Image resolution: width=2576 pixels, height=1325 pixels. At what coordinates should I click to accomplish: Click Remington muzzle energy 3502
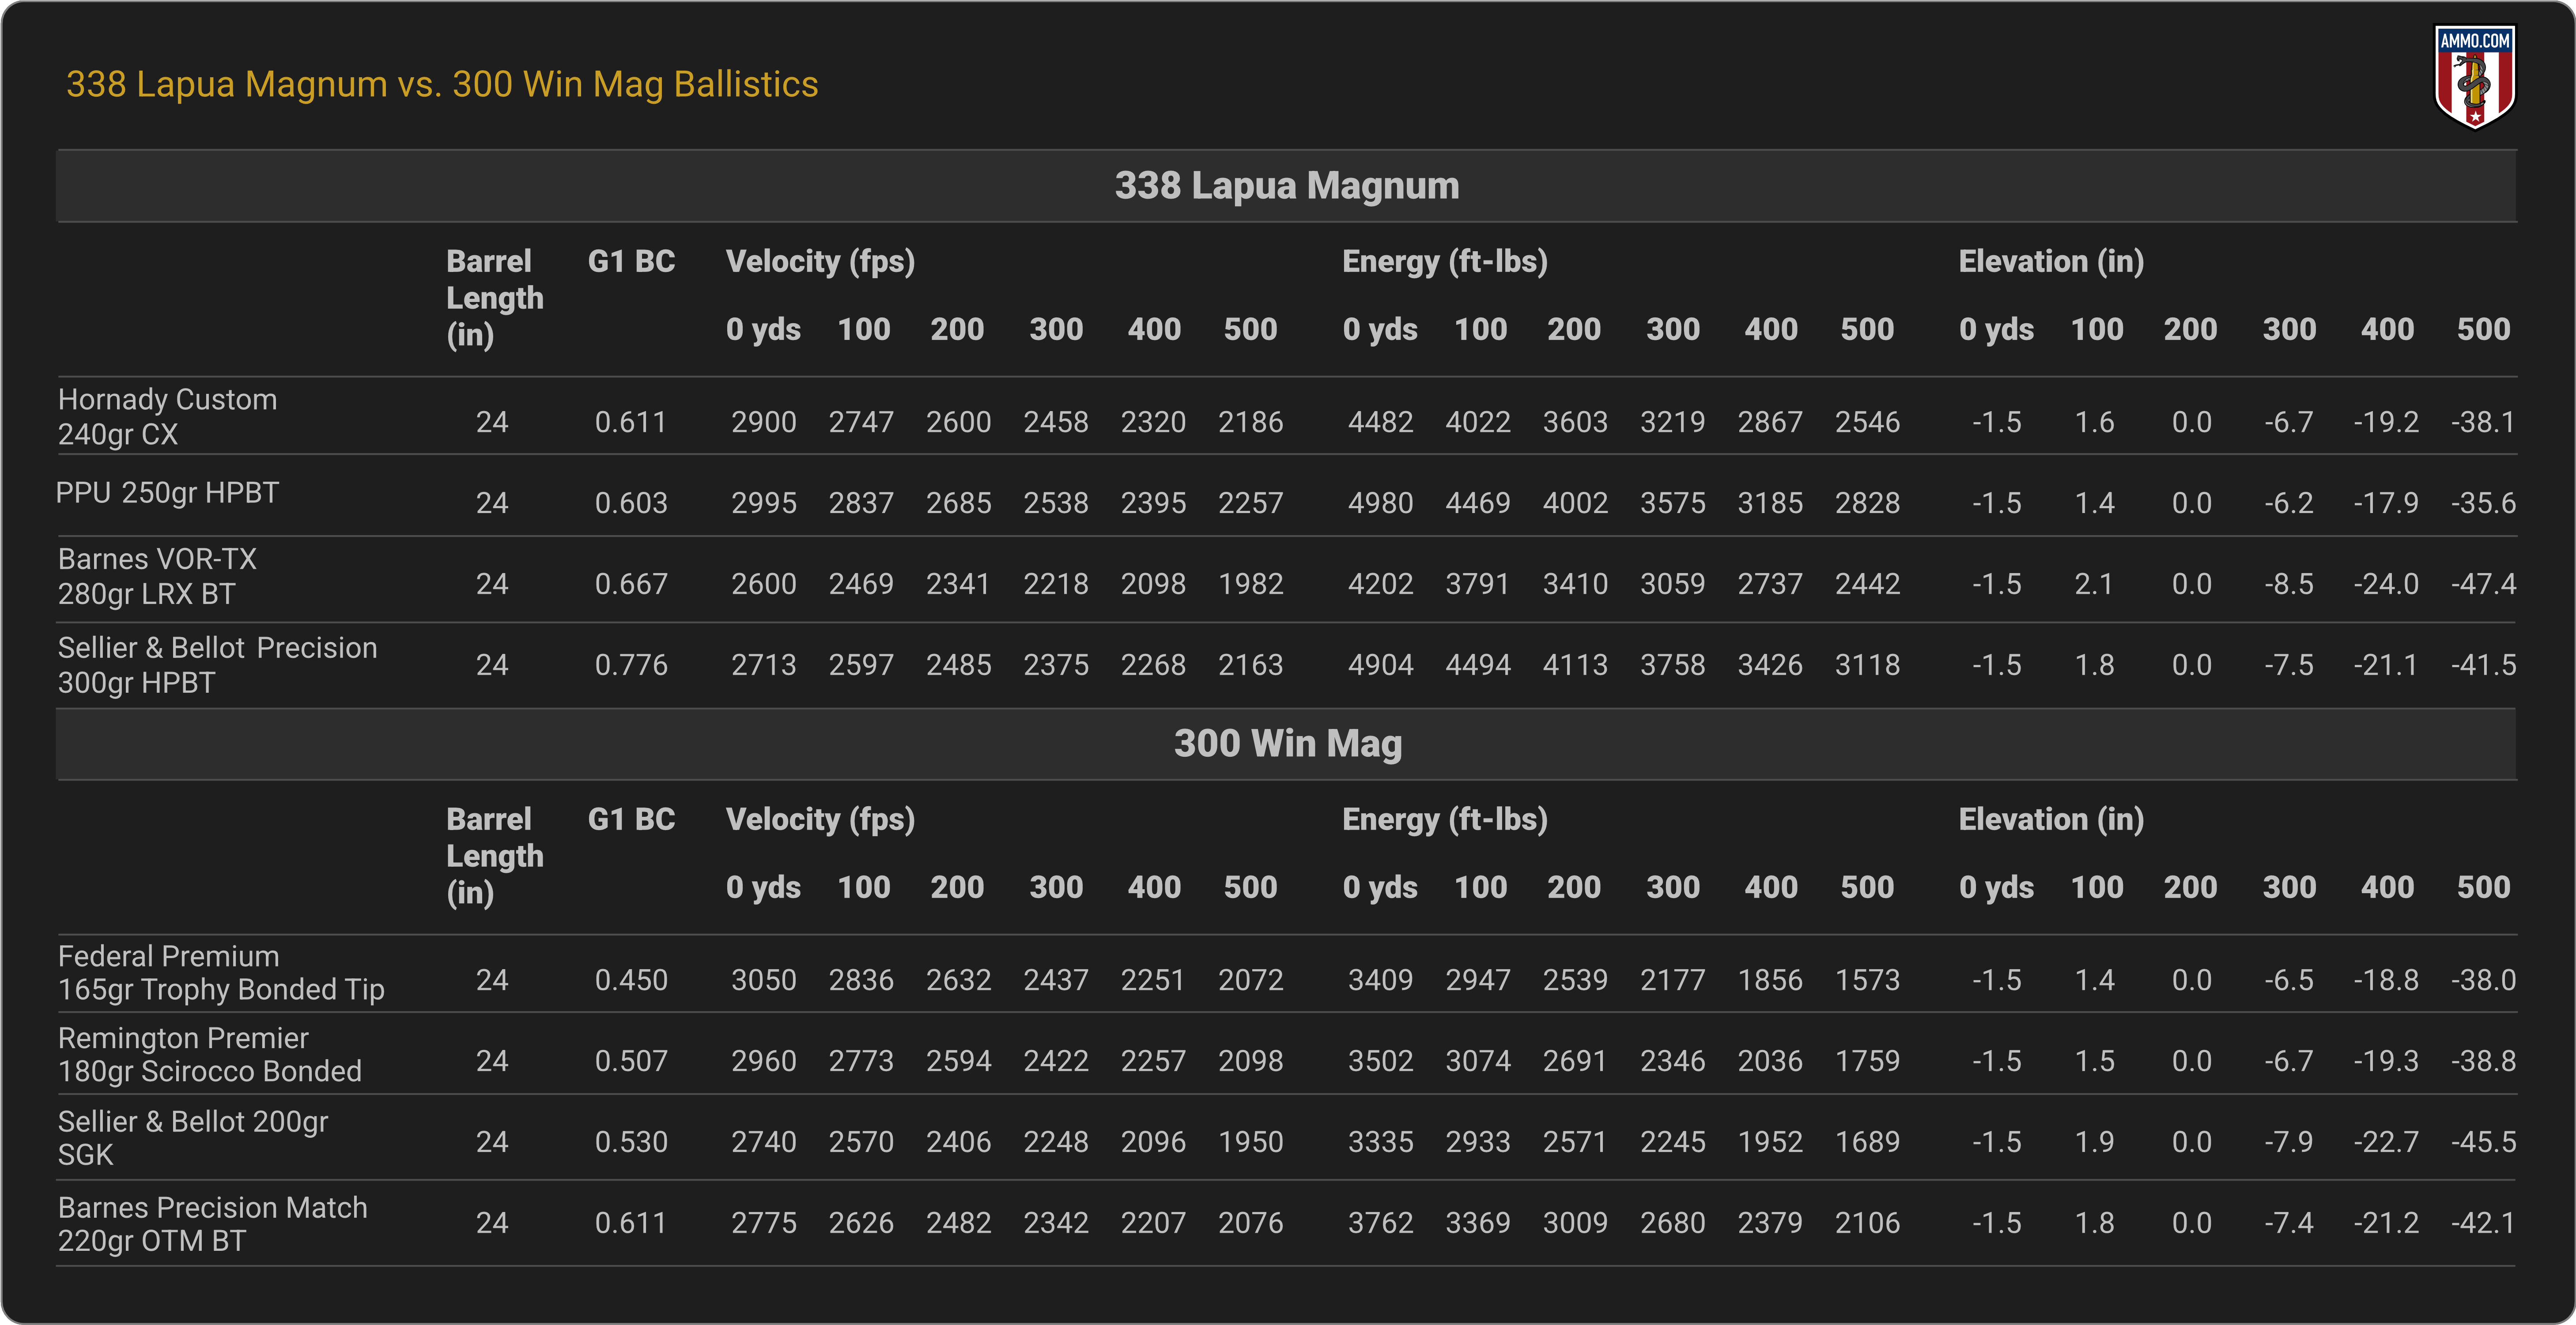click(1381, 1061)
